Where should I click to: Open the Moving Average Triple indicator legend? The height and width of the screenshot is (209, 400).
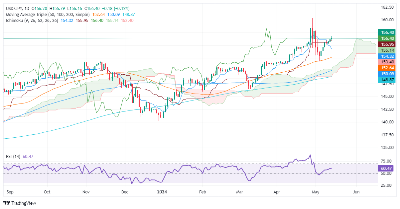(x=47, y=15)
